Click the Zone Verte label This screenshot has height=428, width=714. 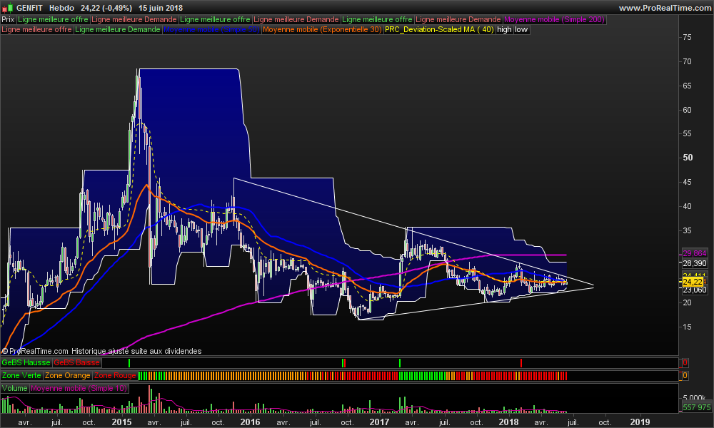click(21, 375)
